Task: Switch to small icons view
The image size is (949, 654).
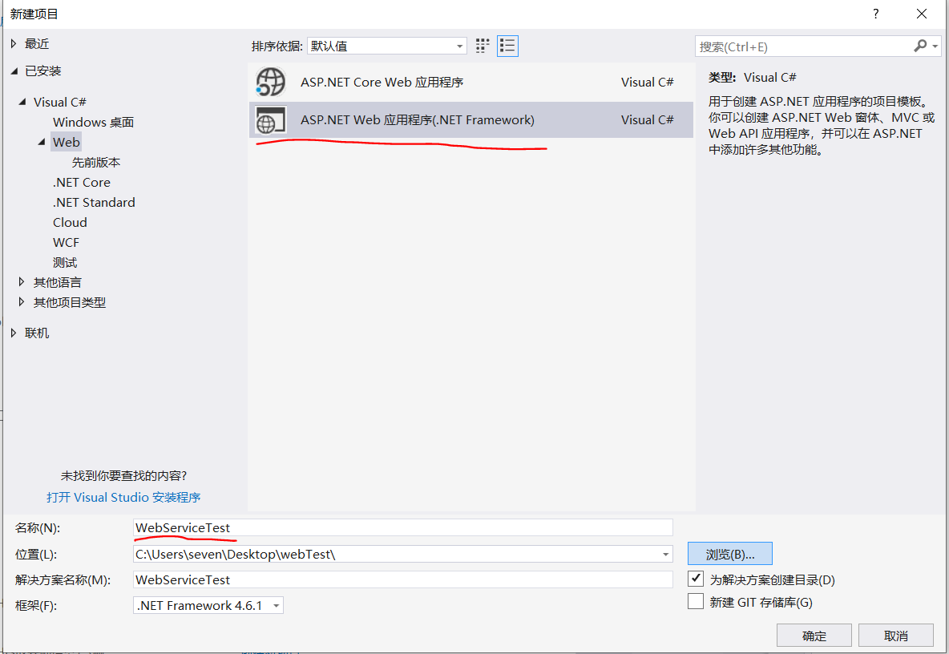Action: pos(483,46)
